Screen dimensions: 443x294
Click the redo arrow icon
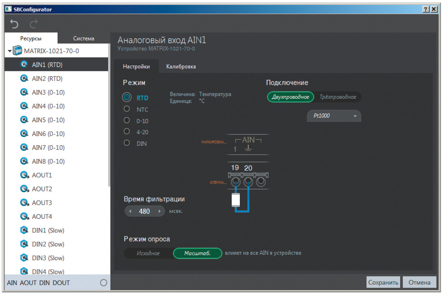coord(34,24)
